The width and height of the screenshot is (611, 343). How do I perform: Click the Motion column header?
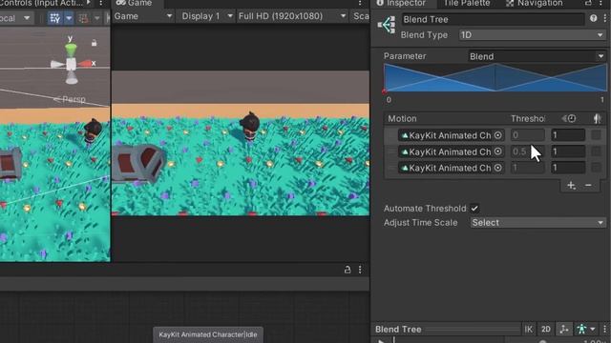(x=402, y=118)
